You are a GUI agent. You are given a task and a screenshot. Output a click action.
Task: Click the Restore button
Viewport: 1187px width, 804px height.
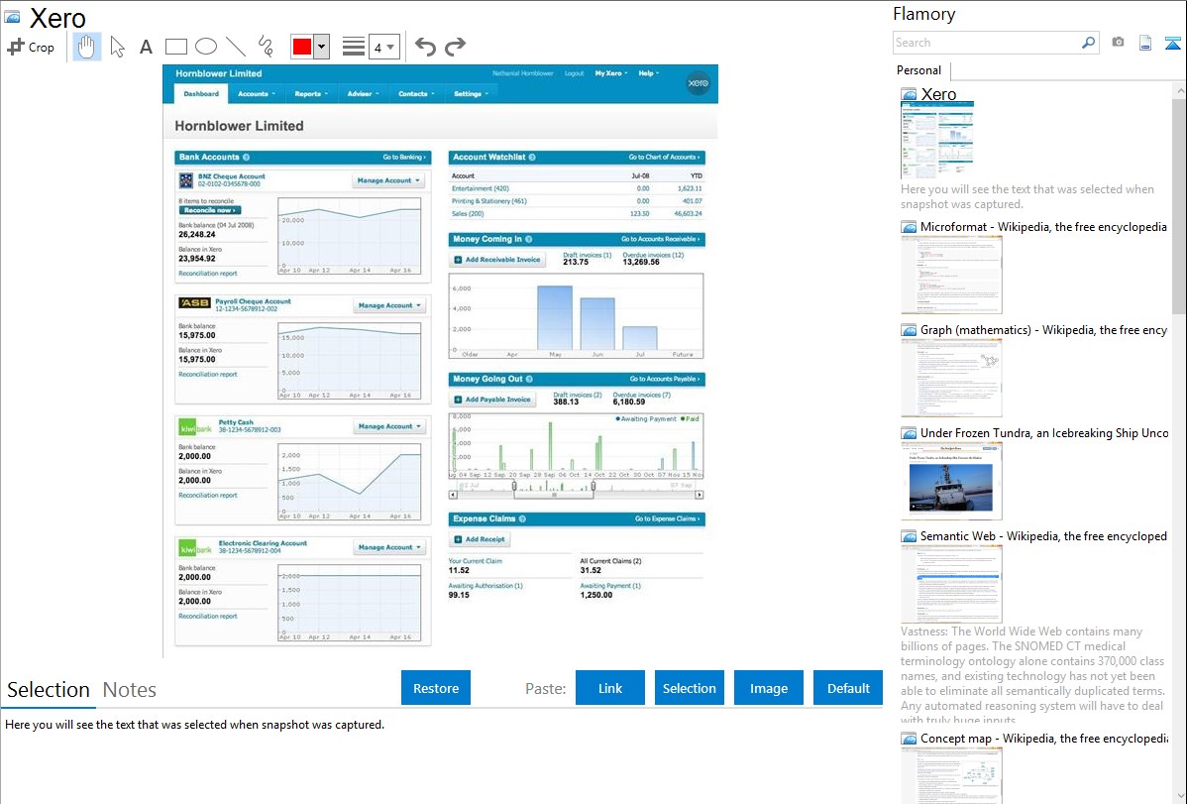coord(436,688)
